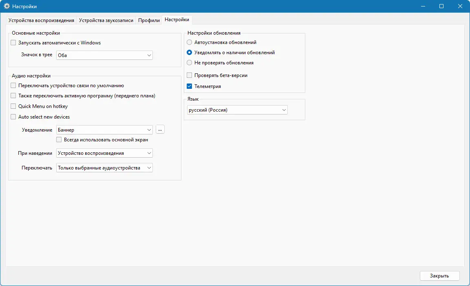Check Всегда использовать основной экран
This screenshot has height=286, width=470.
(x=59, y=140)
